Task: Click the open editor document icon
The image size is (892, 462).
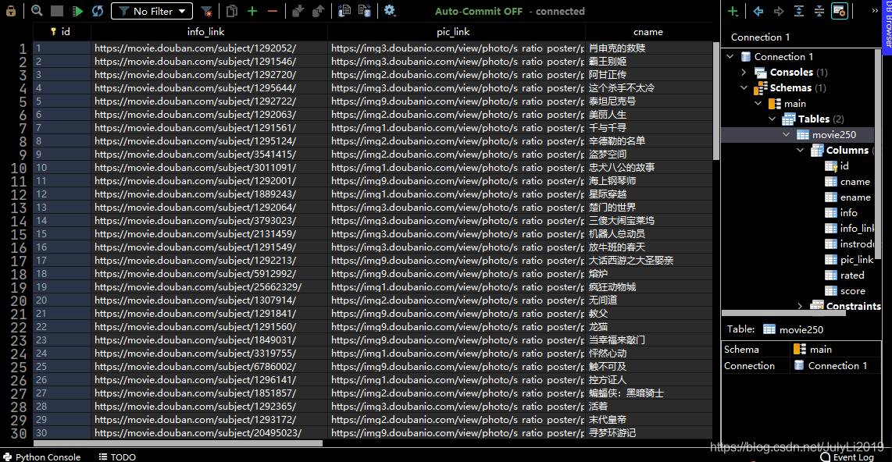Action: coord(344,11)
